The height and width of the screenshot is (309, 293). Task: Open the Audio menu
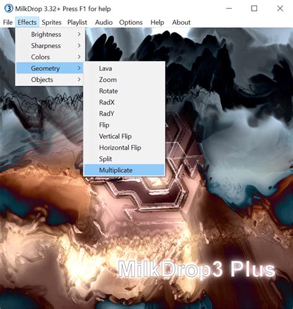tap(104, 22)
